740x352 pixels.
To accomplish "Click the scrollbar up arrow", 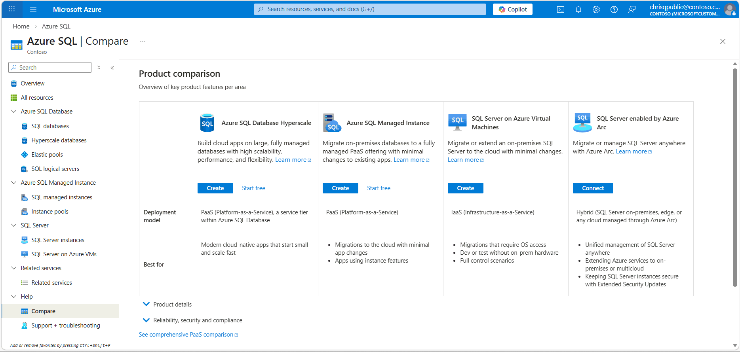I will coord(735,64).
